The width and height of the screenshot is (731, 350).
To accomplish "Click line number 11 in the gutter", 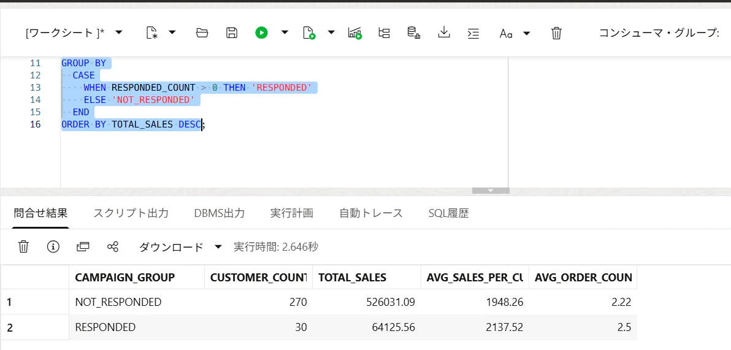I will (x=35, y=63).
